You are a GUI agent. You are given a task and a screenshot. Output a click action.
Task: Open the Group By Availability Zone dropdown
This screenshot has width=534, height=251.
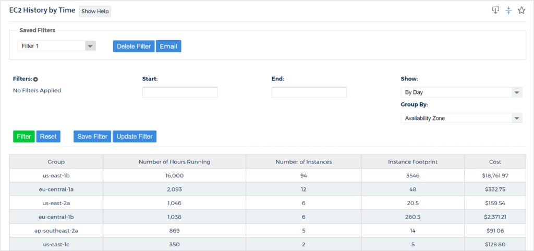click(462, 118)
